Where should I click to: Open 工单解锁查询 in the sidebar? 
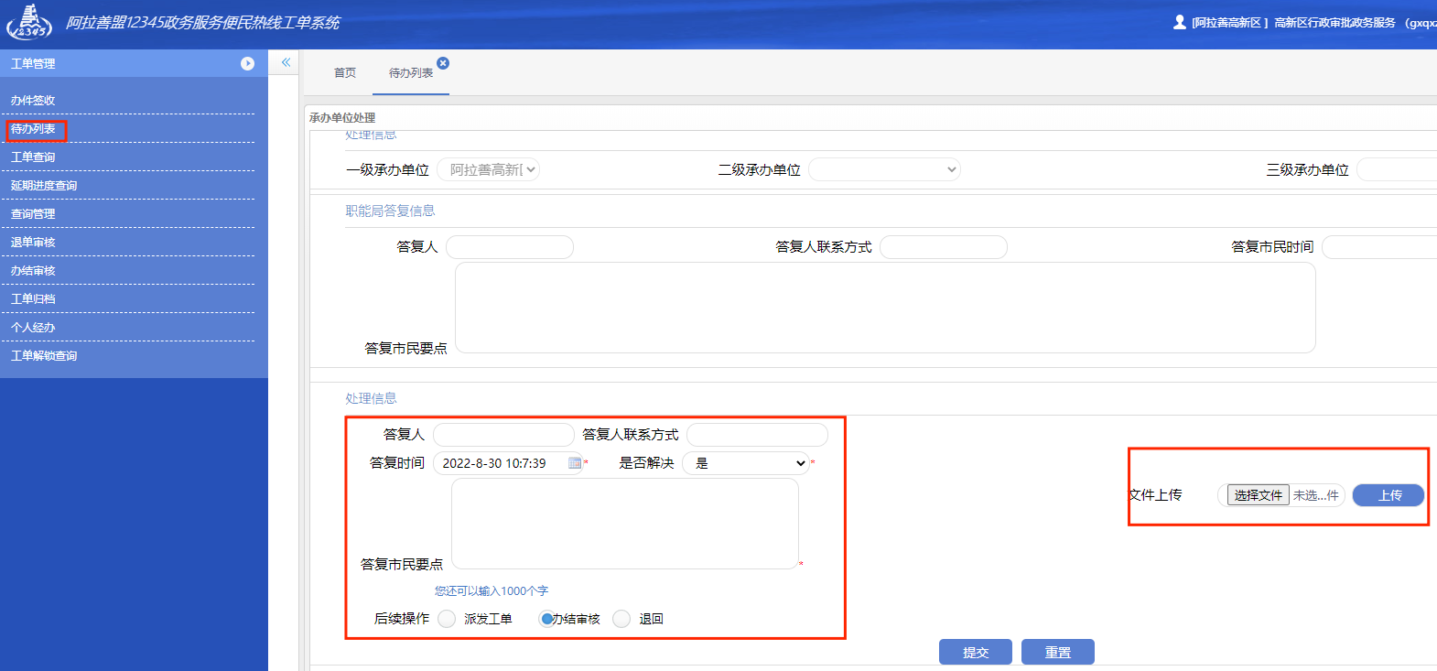[44, 356]
